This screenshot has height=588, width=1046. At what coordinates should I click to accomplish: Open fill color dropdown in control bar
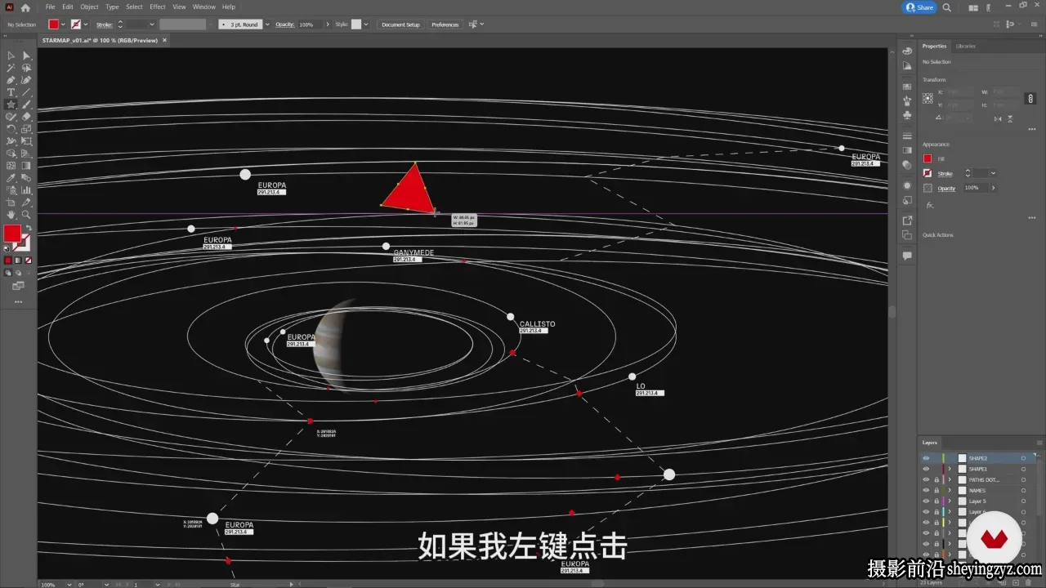pos(63,24)
